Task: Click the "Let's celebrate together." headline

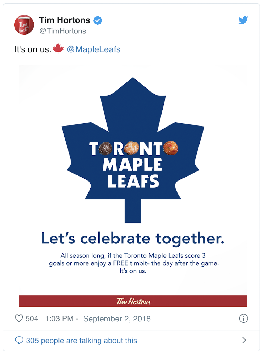Action: pyautogui.click(x=133, y=238)
